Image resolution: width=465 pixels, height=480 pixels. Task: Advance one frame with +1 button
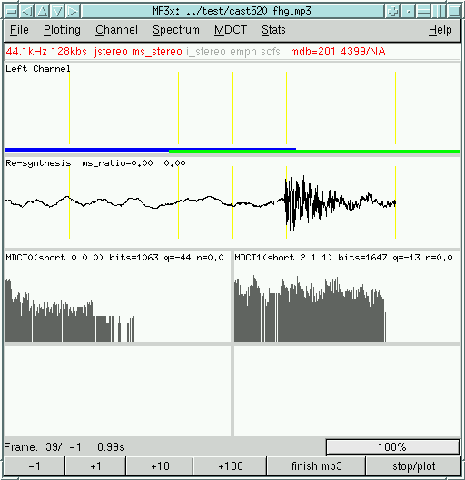pos(95,466)
